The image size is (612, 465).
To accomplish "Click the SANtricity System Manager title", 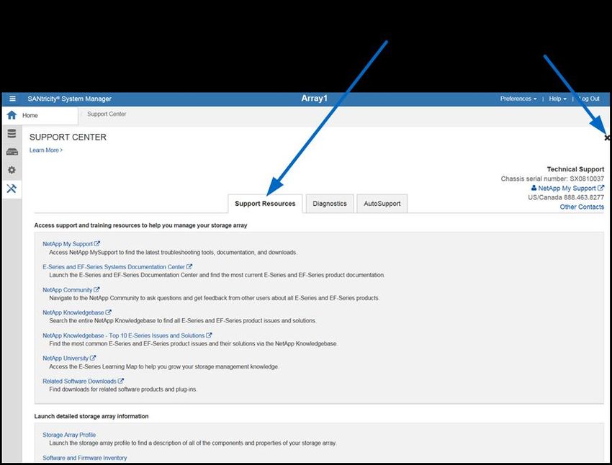I will [x=69, y=99].
